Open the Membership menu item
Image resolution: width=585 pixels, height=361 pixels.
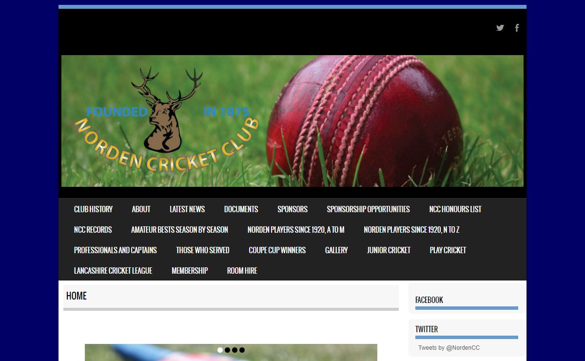(190, 270)
